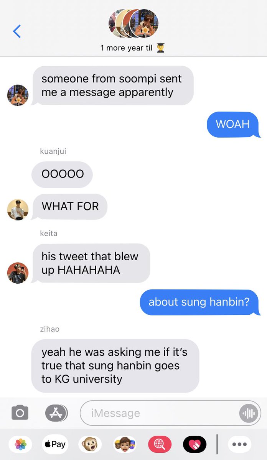Open the #images search app
This screenshot has height=460, width=267.
tap(160, 445)
